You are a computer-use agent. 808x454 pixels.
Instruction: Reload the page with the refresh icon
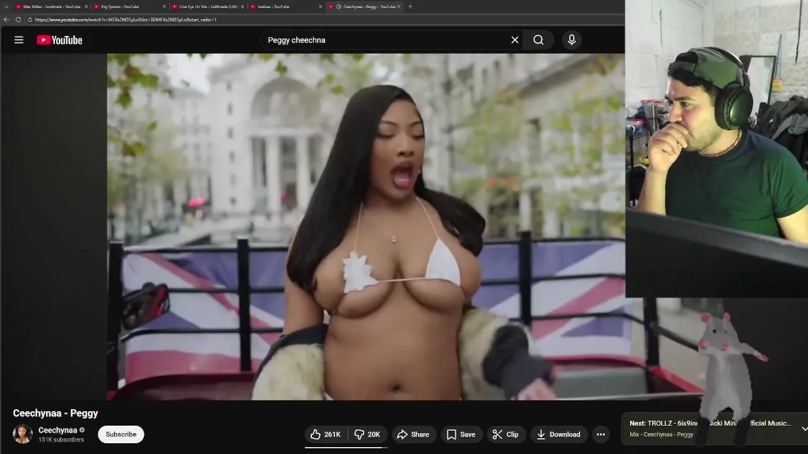coord(18,20)
